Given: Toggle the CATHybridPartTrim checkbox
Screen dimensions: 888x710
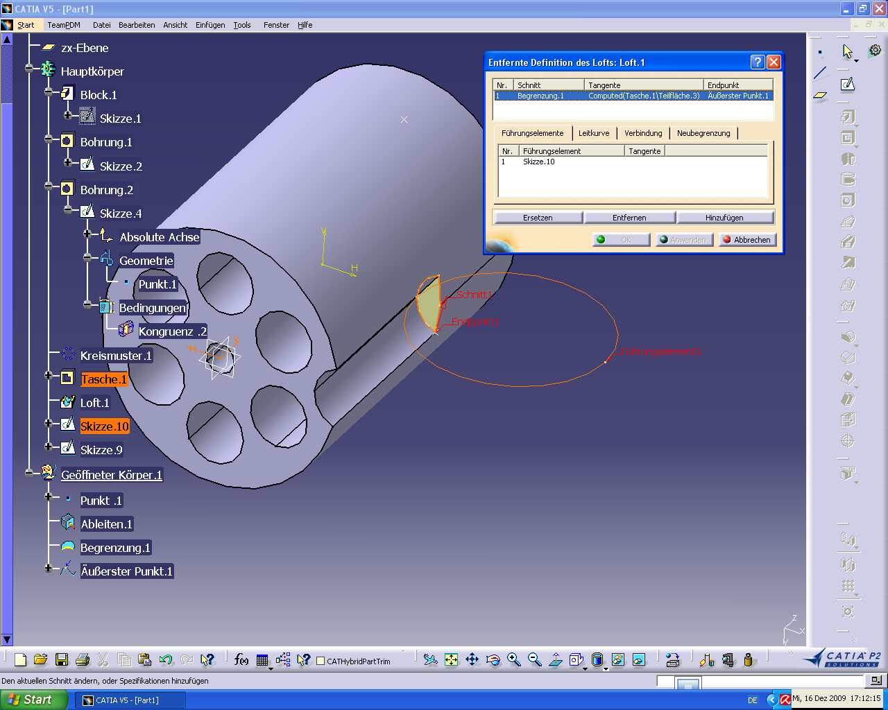Looking at the screenshot, I should click(x=321, y=661).
